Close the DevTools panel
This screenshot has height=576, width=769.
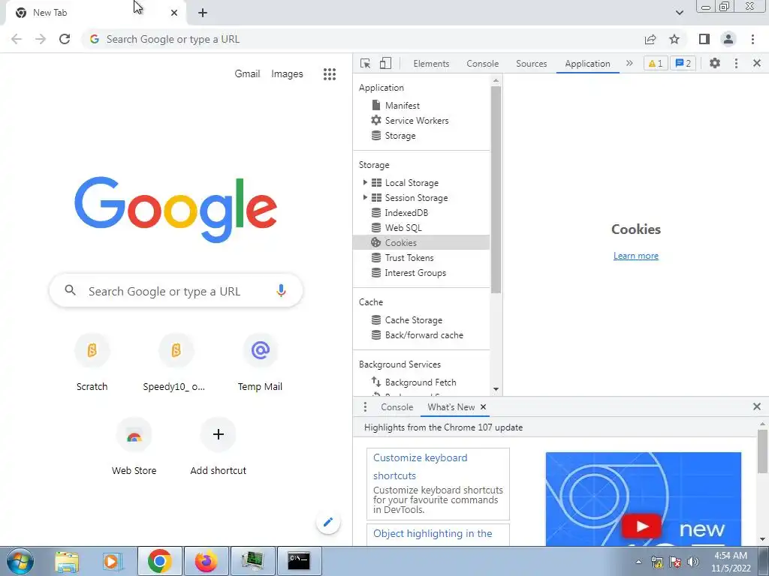757,63
